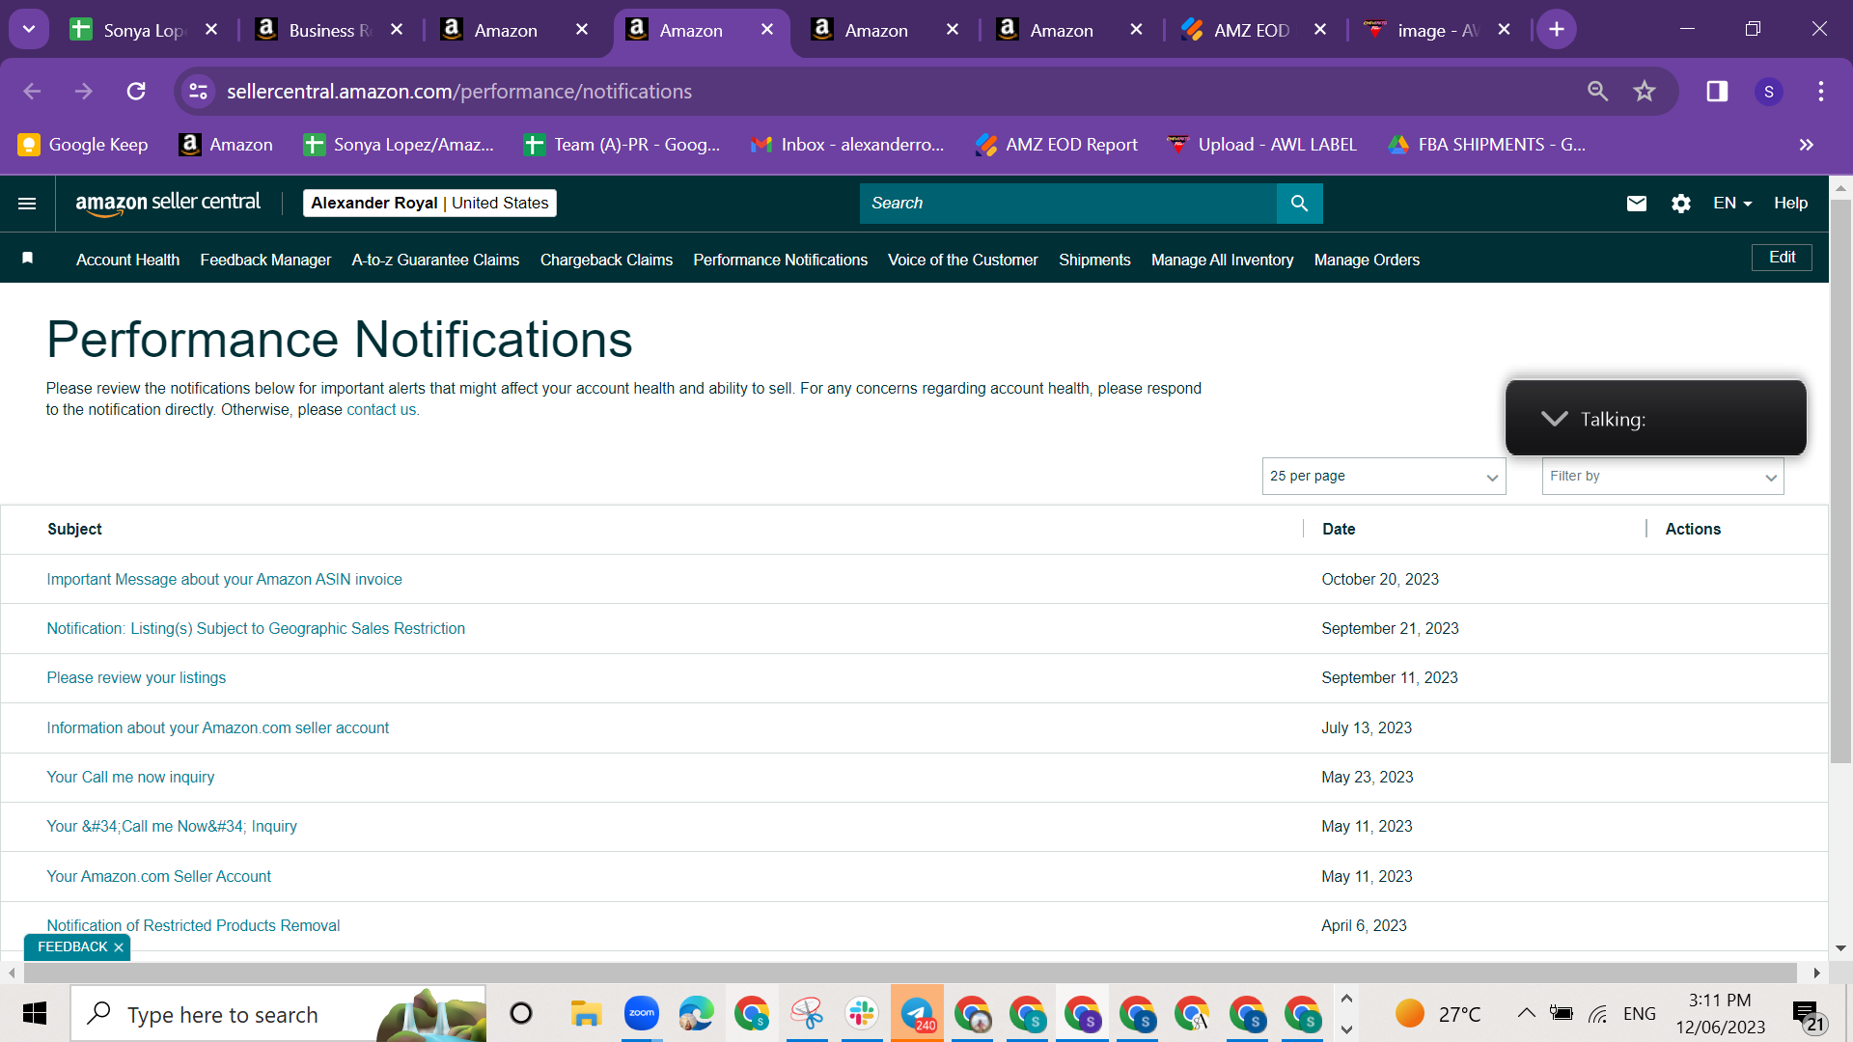Open the Shipments page

coord(1094,260)
